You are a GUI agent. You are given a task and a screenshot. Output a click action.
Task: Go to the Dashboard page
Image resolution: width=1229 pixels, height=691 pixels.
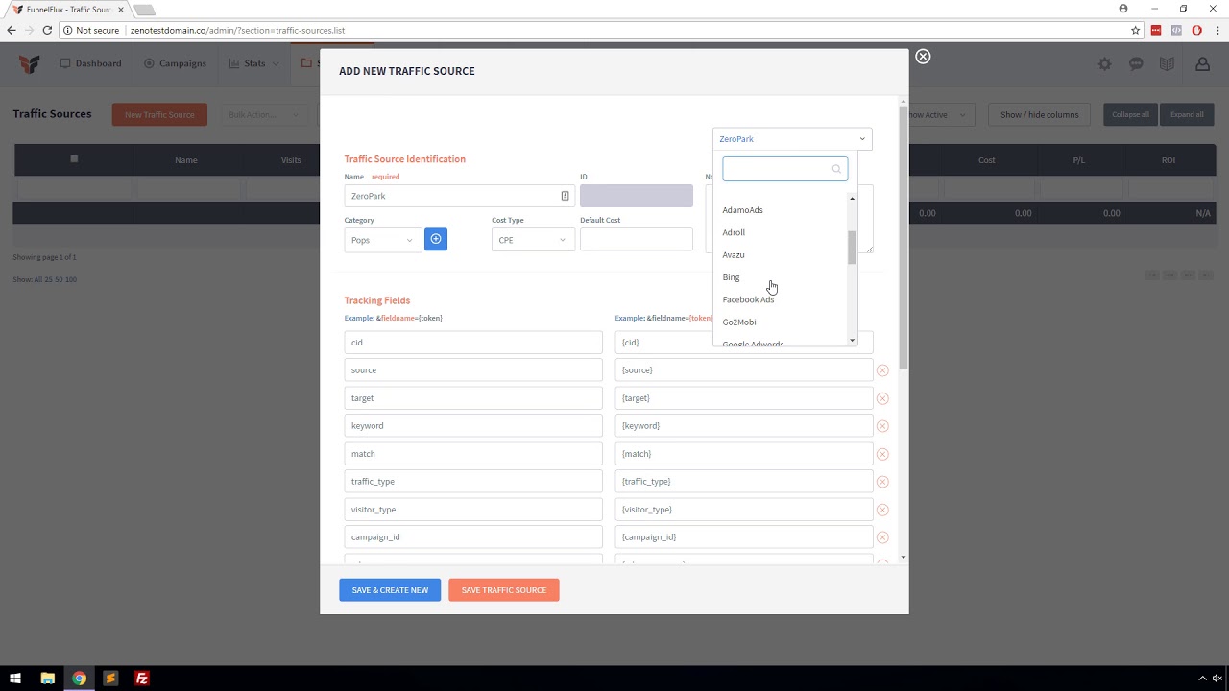click(91, 63)
